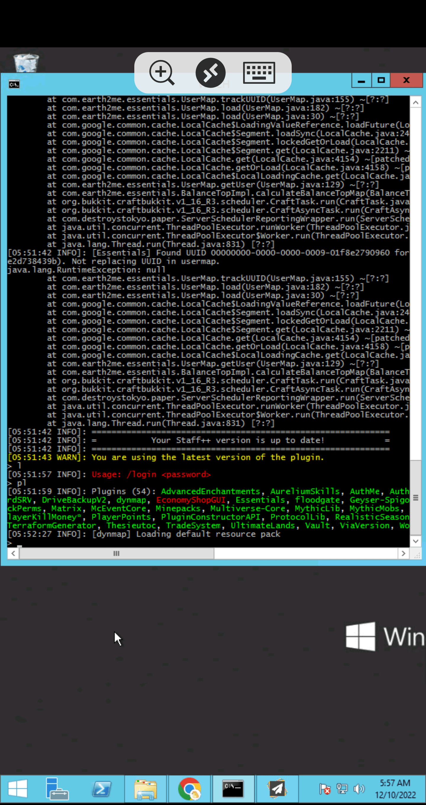Click the console vertical scrollbar down arrow

[x=416, y=541]
